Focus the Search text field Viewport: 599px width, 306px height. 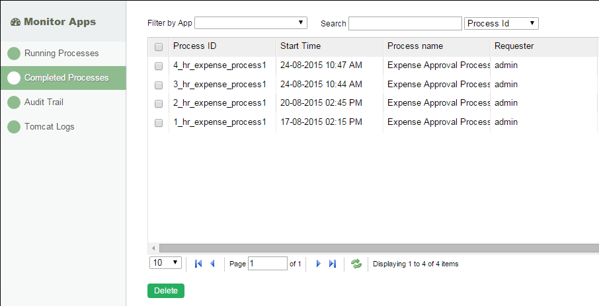[x=405, y=23]
